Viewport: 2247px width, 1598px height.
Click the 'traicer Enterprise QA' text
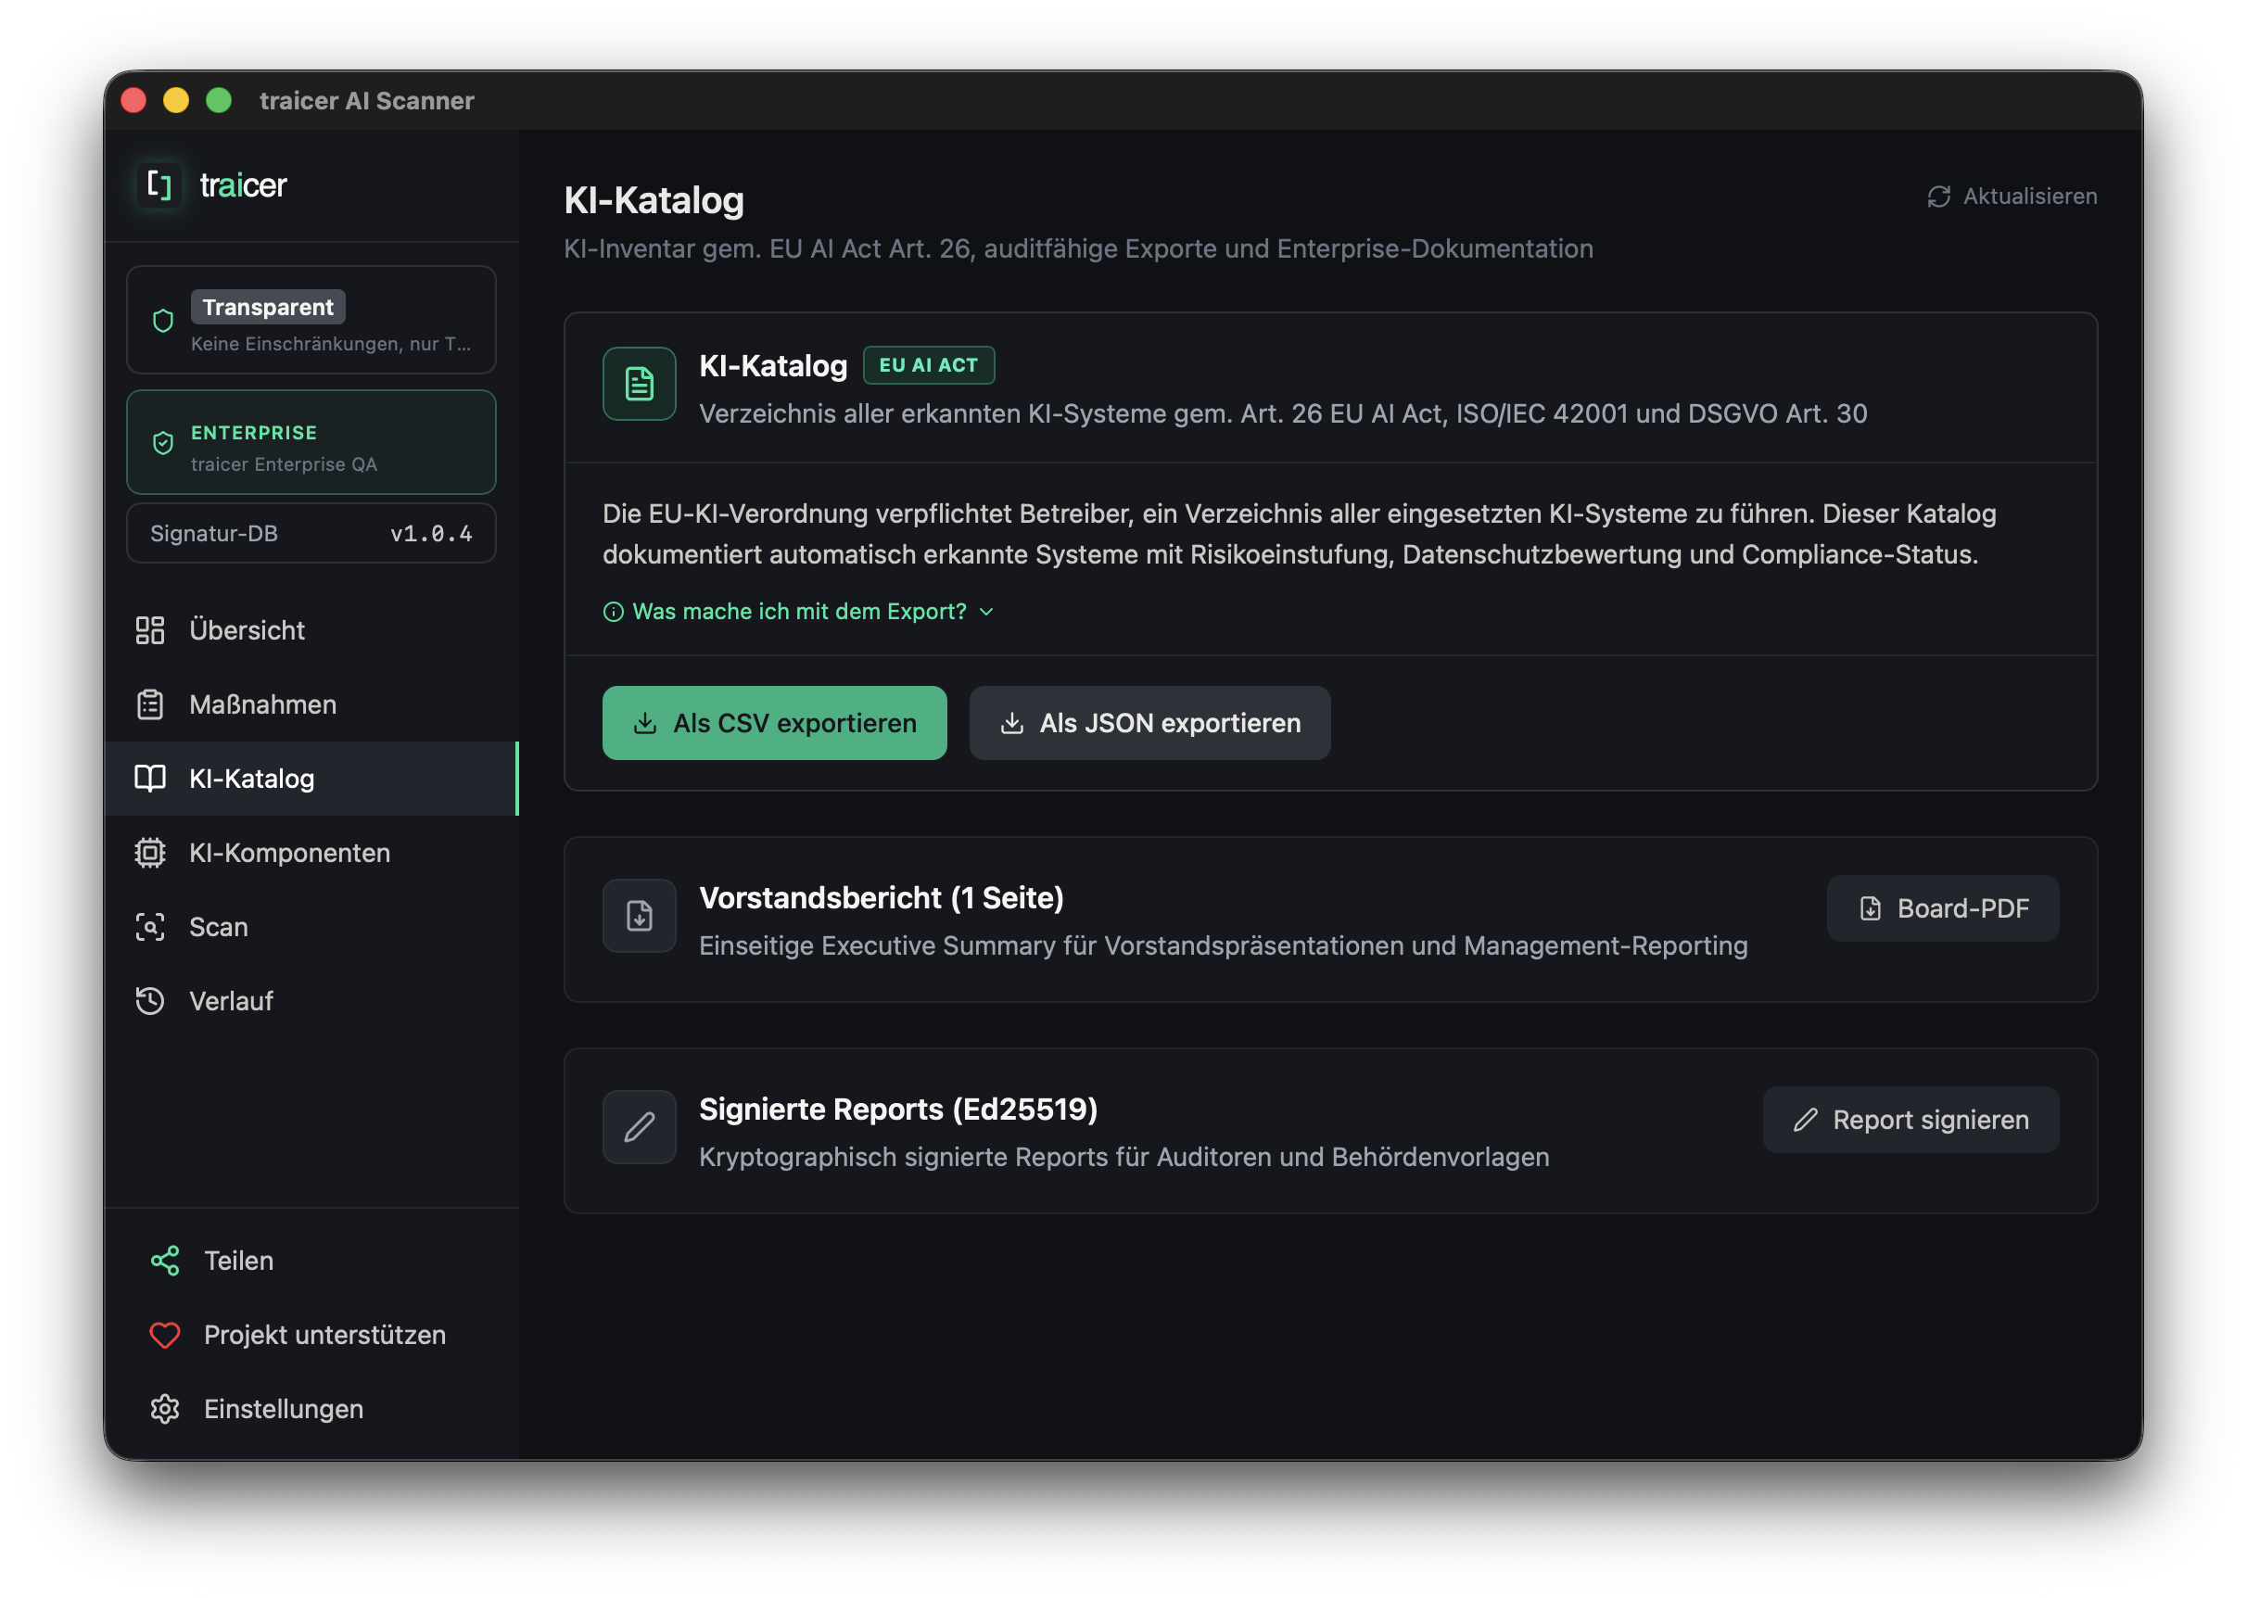[284, 464]
